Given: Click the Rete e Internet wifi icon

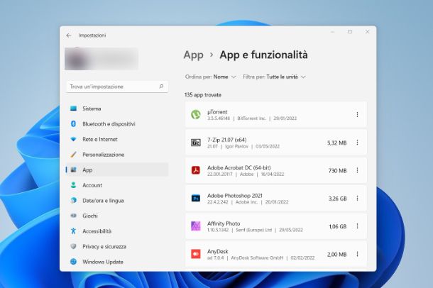Looking at the screenshot, I should [73, 139].
